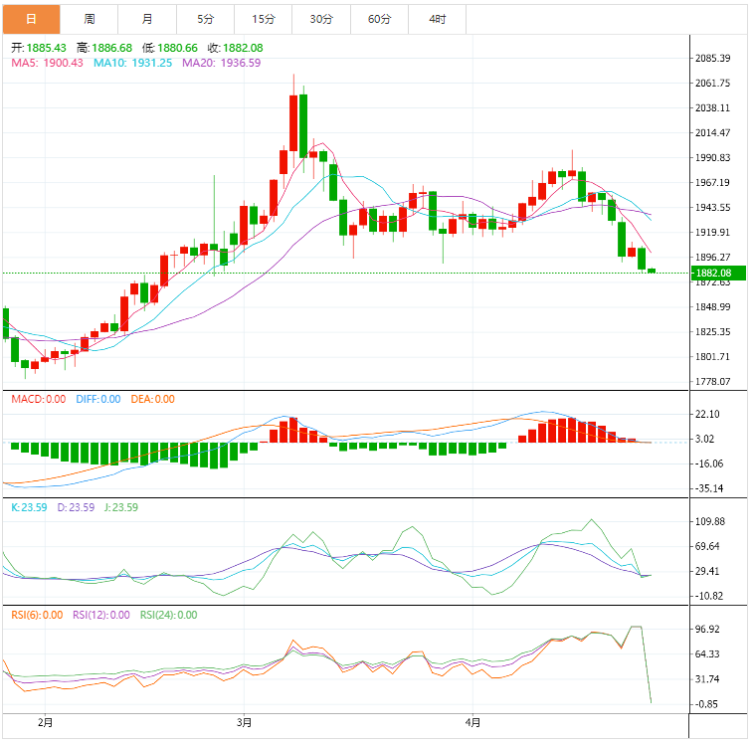
Task: Click the 1919.91 price axis label
Action: point(712,233)
